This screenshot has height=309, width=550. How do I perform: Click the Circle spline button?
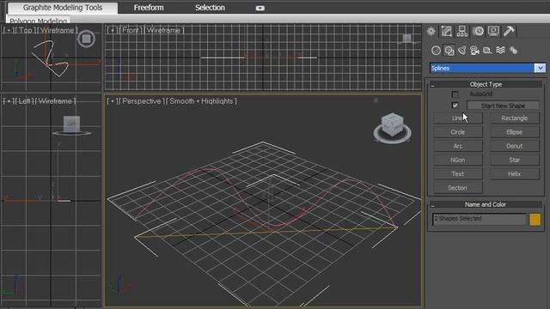click(x=458, y=132)
